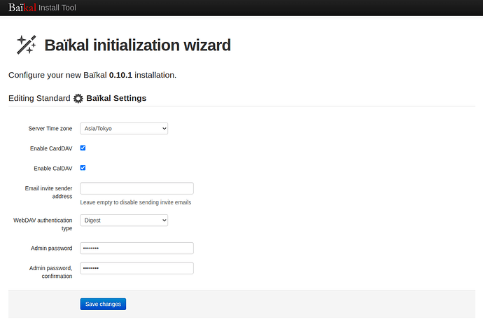483x322 pixels.
Task: Click the gear icon beside Baïkal Settings
Action: pos(78,99)
